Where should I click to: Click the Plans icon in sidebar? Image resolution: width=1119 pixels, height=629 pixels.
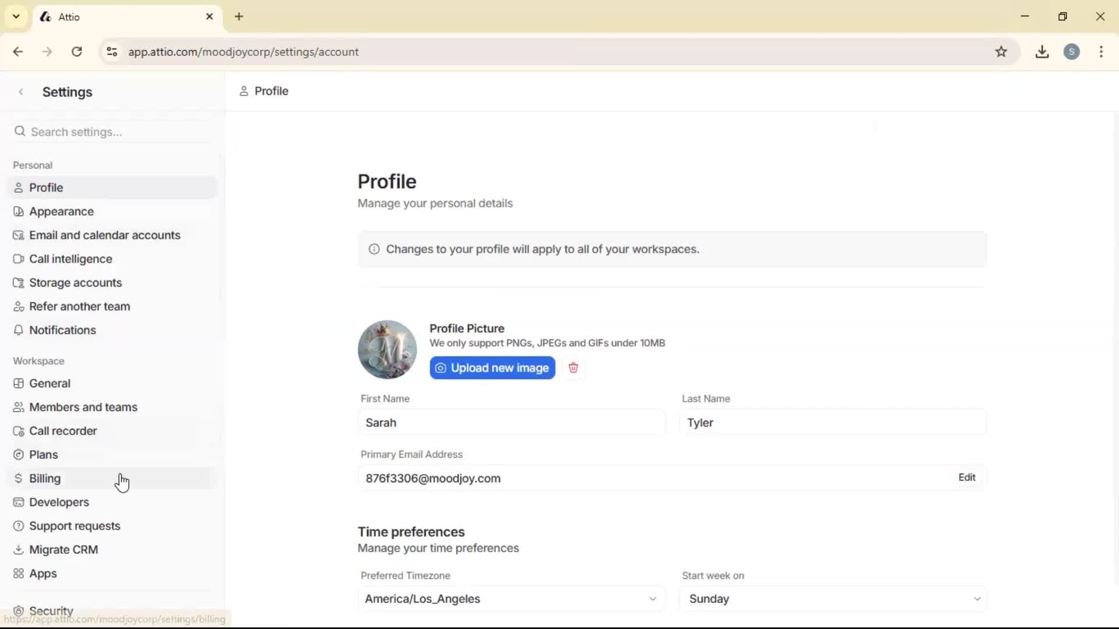(x=19, y=455)
